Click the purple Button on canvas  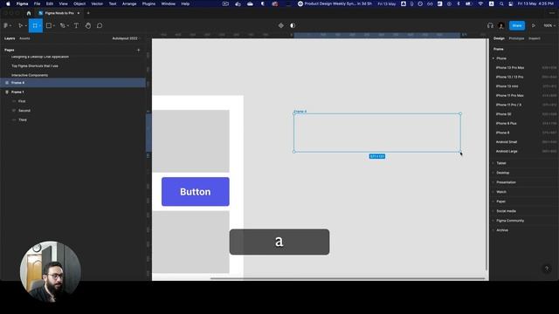click(196, 192)
